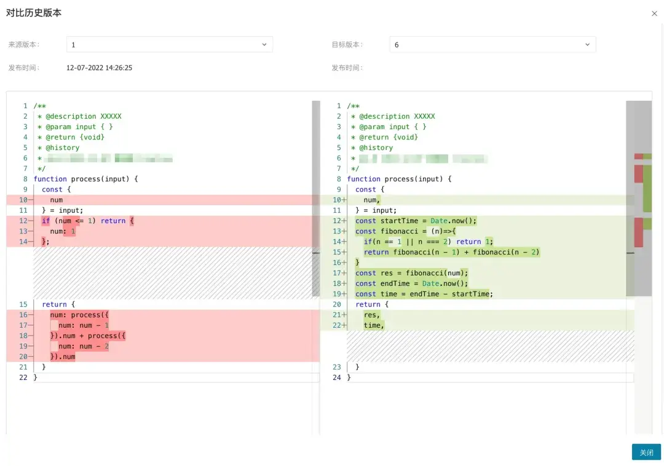
Task: Click deleted line 10 minus marker in left gutter
Action: [x=31, y=200]
